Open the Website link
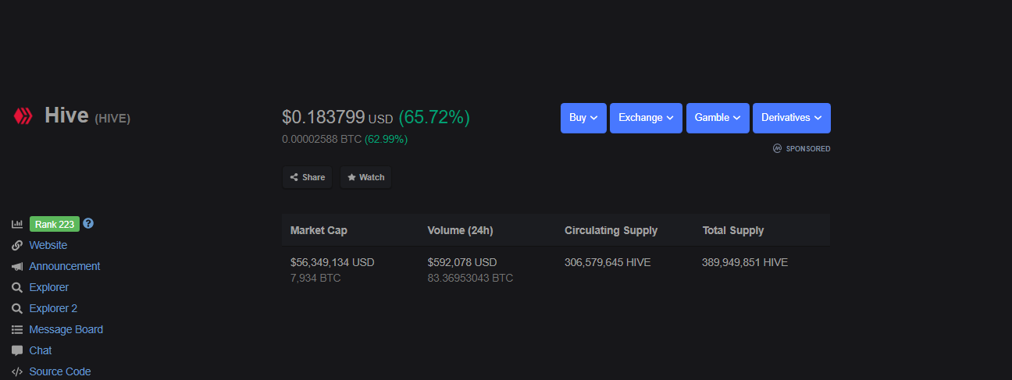The width and height of the screenshot is (1012, 380). [48, 245]
